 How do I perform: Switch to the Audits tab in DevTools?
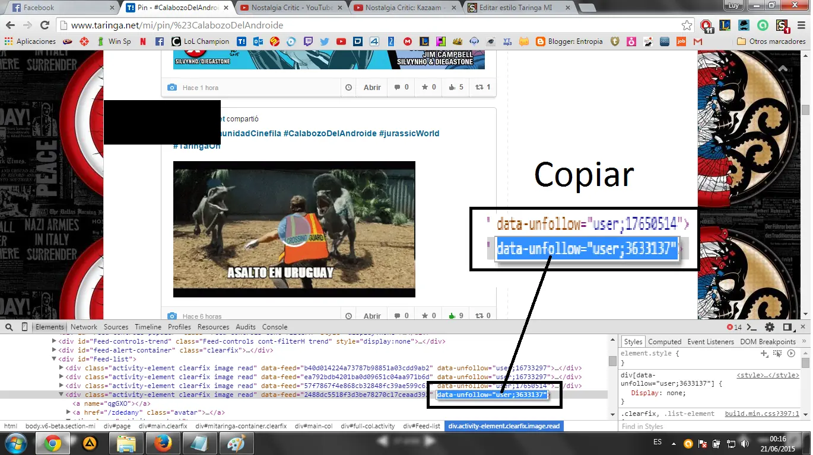coord(246,327)
